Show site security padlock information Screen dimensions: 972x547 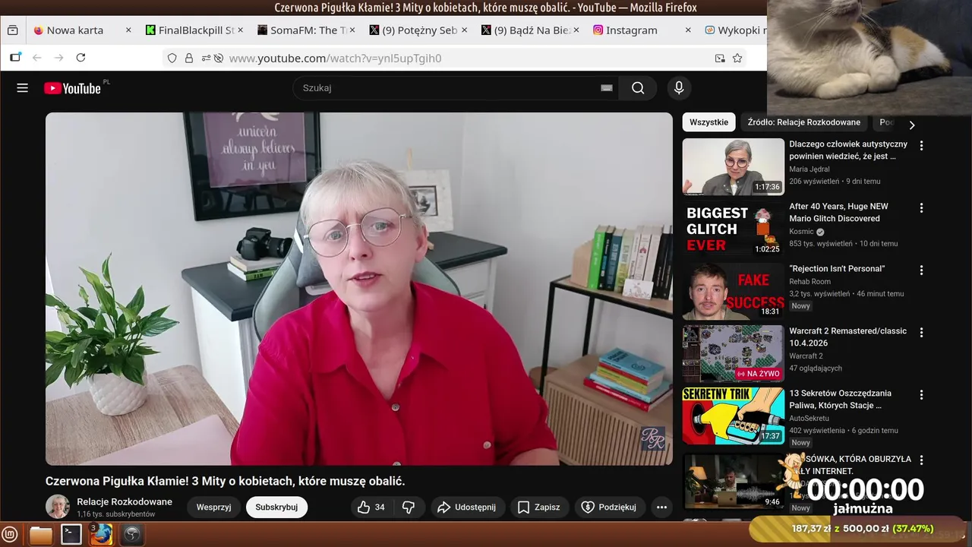pos(189,58)
